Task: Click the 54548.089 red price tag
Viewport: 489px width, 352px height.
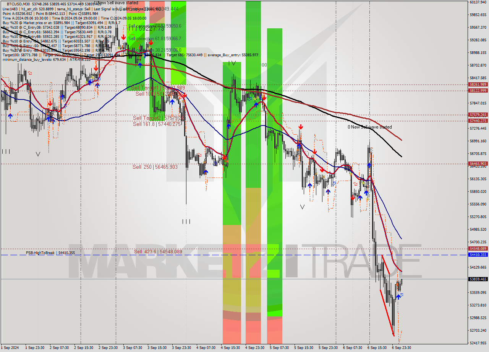Action: click(478, 249)
